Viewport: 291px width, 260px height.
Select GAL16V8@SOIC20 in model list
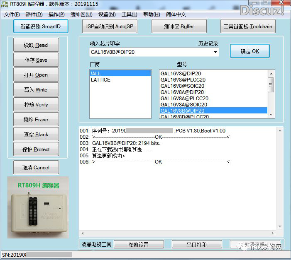(x=213, y=86)
